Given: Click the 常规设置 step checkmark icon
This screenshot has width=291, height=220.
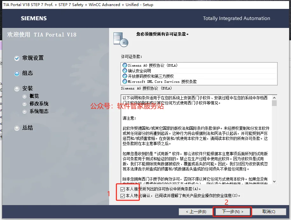Looking at the screenshot, I should coord(17,58).
